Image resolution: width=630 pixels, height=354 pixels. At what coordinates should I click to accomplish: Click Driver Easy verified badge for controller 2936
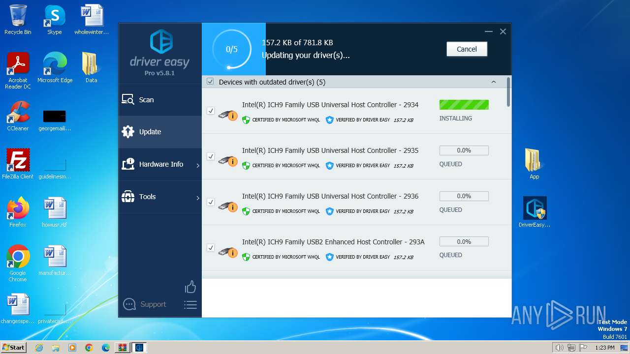coord(330,211)
